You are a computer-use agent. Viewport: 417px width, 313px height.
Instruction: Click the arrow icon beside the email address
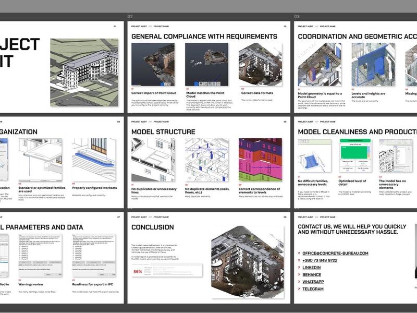click(x=299, y=254)
